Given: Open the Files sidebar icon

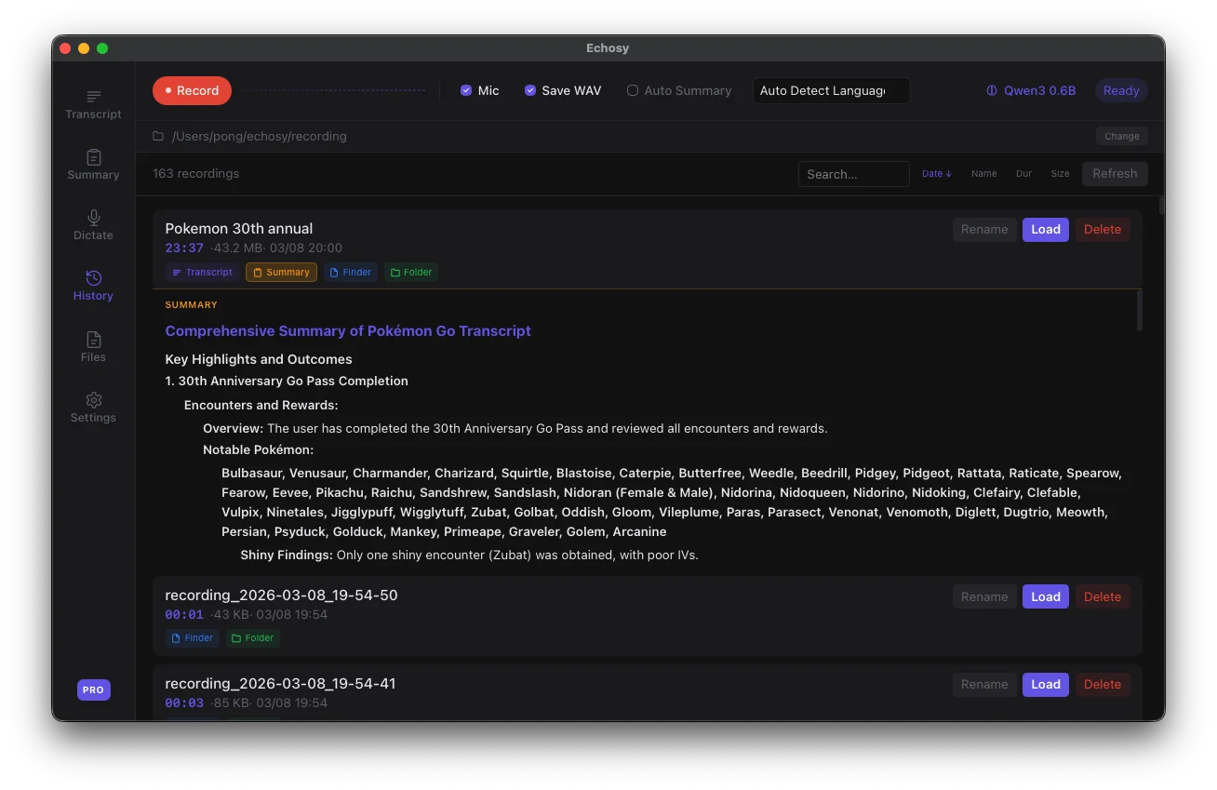Looking at the screenshot, I should 93,341.
